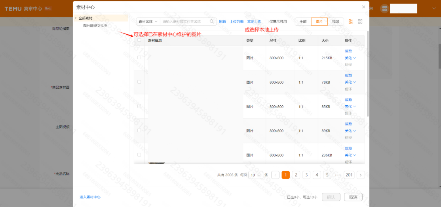Click the 已选0个,可选10个 status text
Viewport: 441px width, 207px height.
302,197
